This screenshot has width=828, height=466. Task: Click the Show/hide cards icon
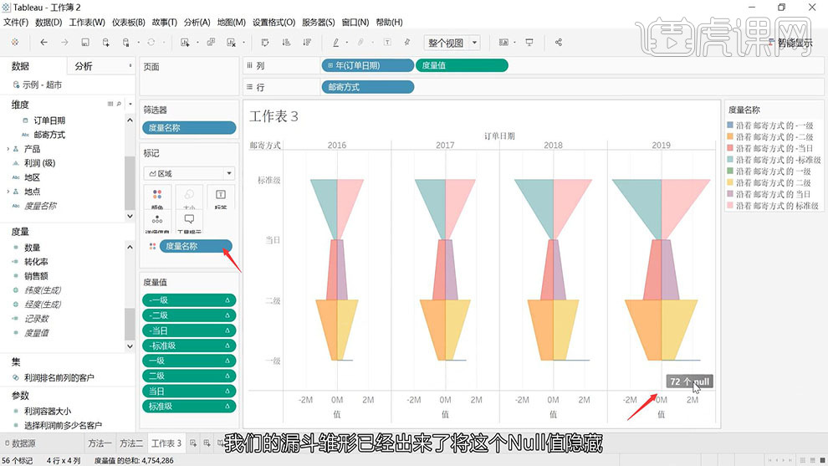coord(503,43)
